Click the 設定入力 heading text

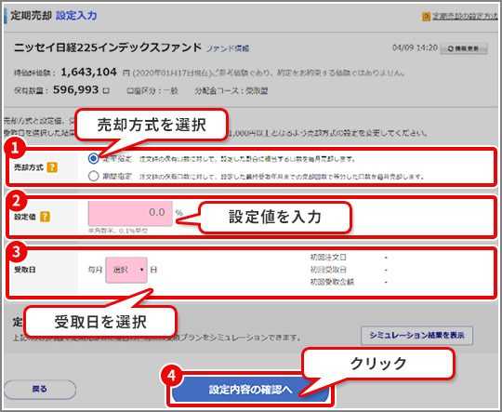click(76, 16)
